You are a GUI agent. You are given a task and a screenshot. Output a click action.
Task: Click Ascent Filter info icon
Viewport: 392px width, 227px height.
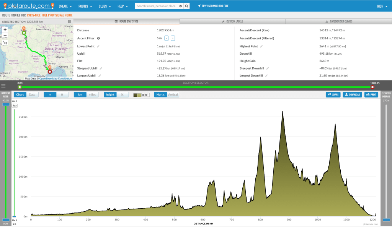(x=98, y=38)
